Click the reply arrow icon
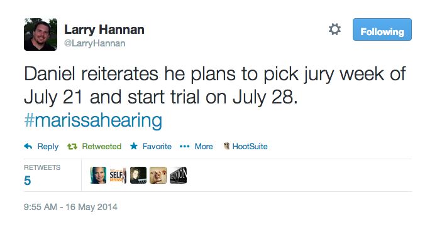The width and height of the screenshot is (437, 232). (x=28, y=146)
